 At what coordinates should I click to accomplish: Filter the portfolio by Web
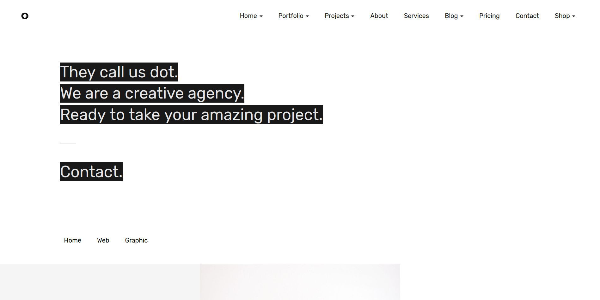[103, 240]
